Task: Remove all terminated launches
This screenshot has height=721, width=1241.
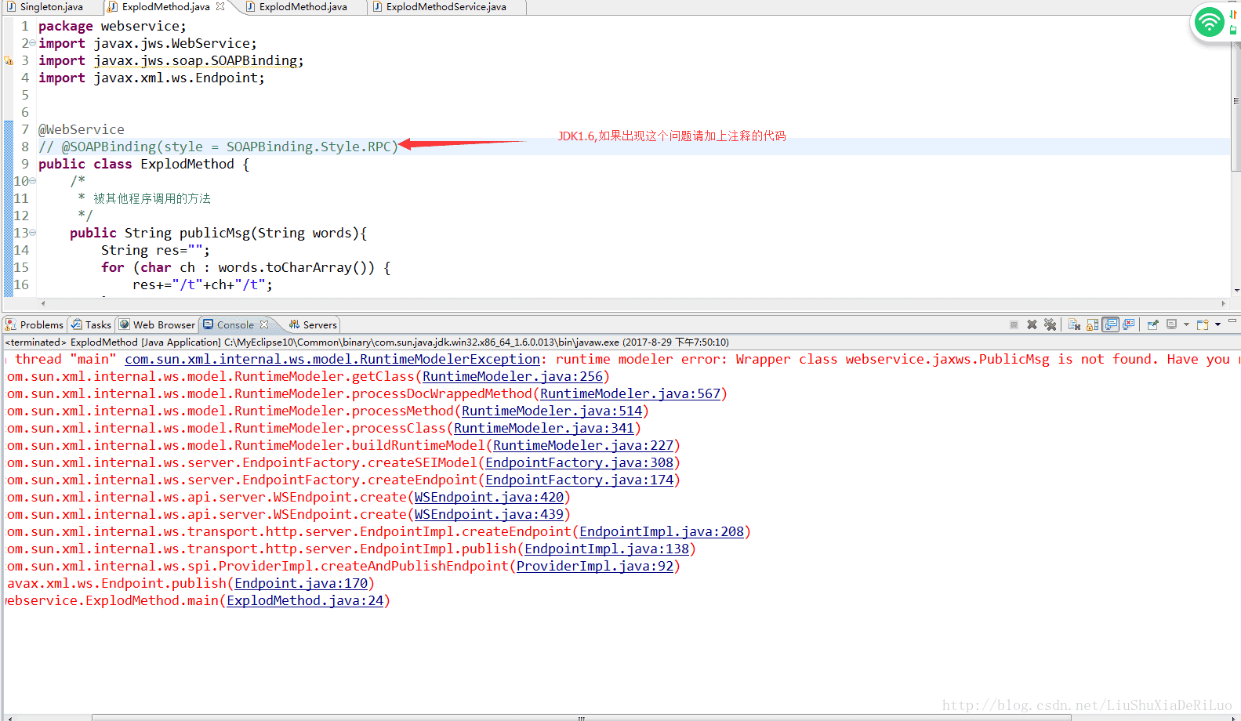Action: pyautogui.click(x=1050, y=324)
